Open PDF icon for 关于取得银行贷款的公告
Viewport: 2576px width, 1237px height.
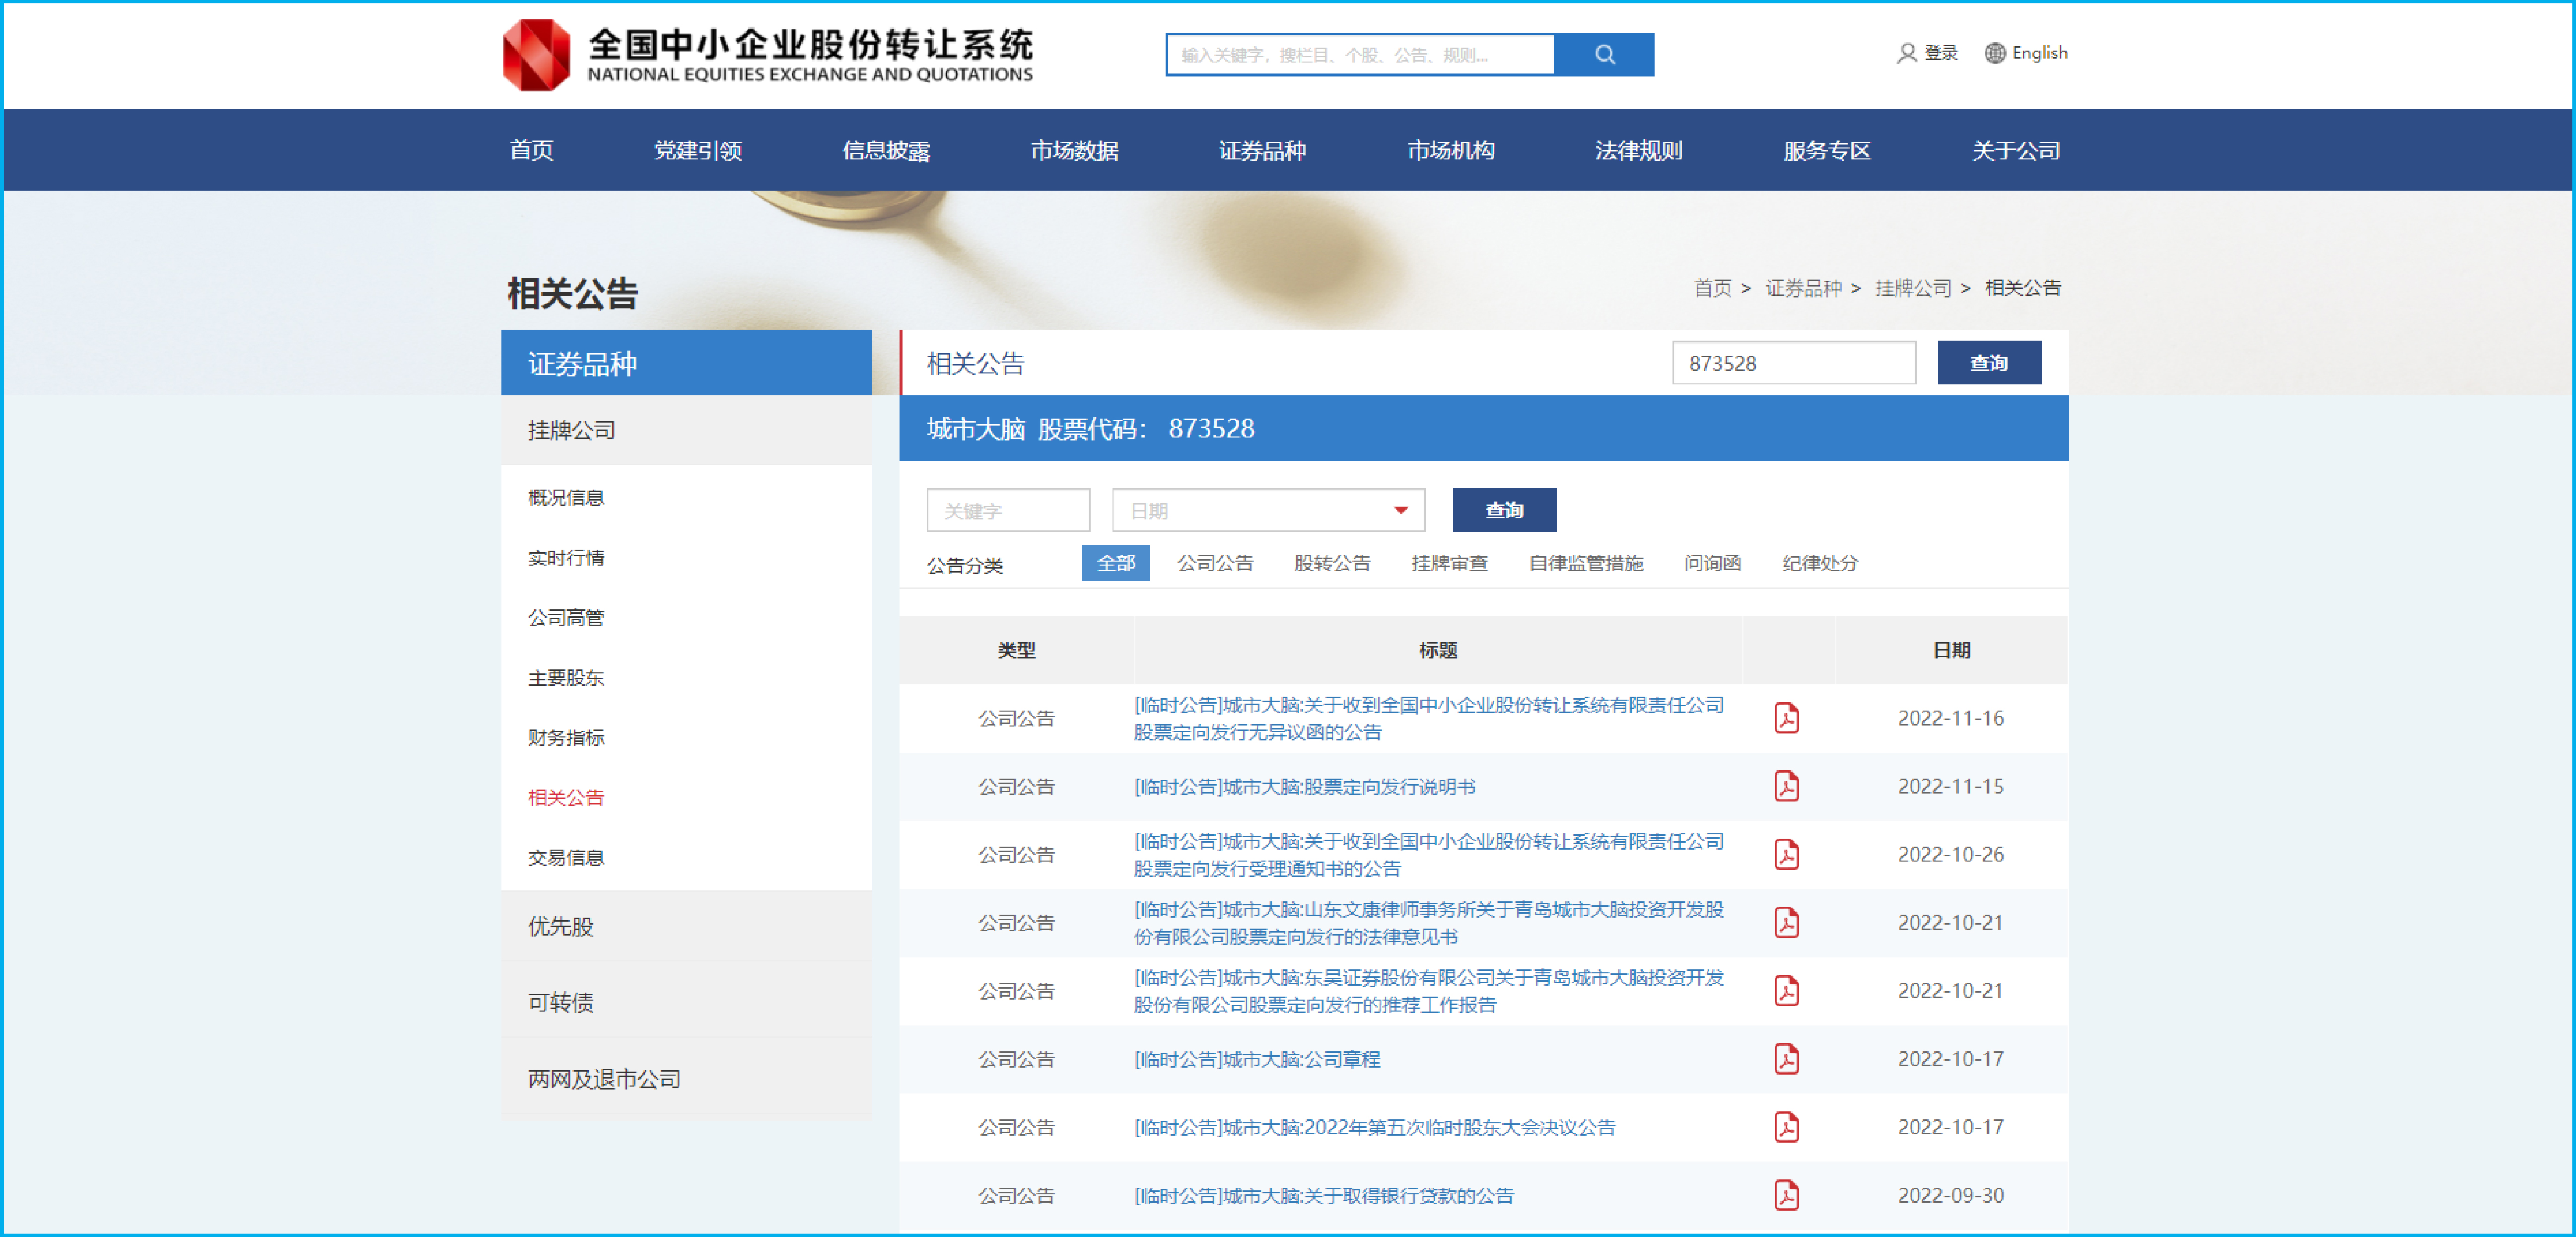pyautogui.click(x=1786, y=1195)
